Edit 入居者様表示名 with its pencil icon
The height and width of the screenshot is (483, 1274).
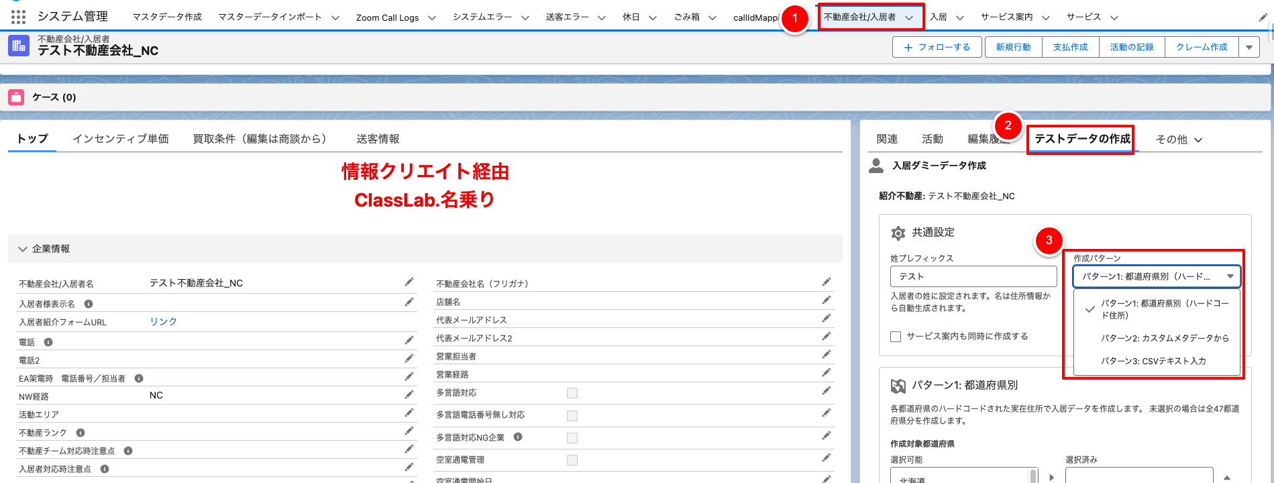(409, 303)
